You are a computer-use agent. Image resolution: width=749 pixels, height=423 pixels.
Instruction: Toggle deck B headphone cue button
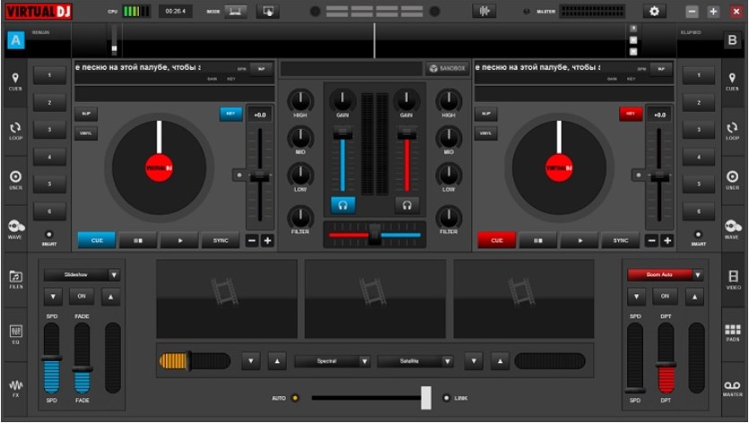tap(407, 206)
